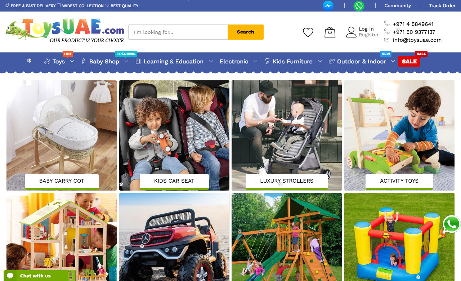Open the Facebook Messenger icon
Image resolution: width=461 pixels, height=281 pixels.
[328, 6]
